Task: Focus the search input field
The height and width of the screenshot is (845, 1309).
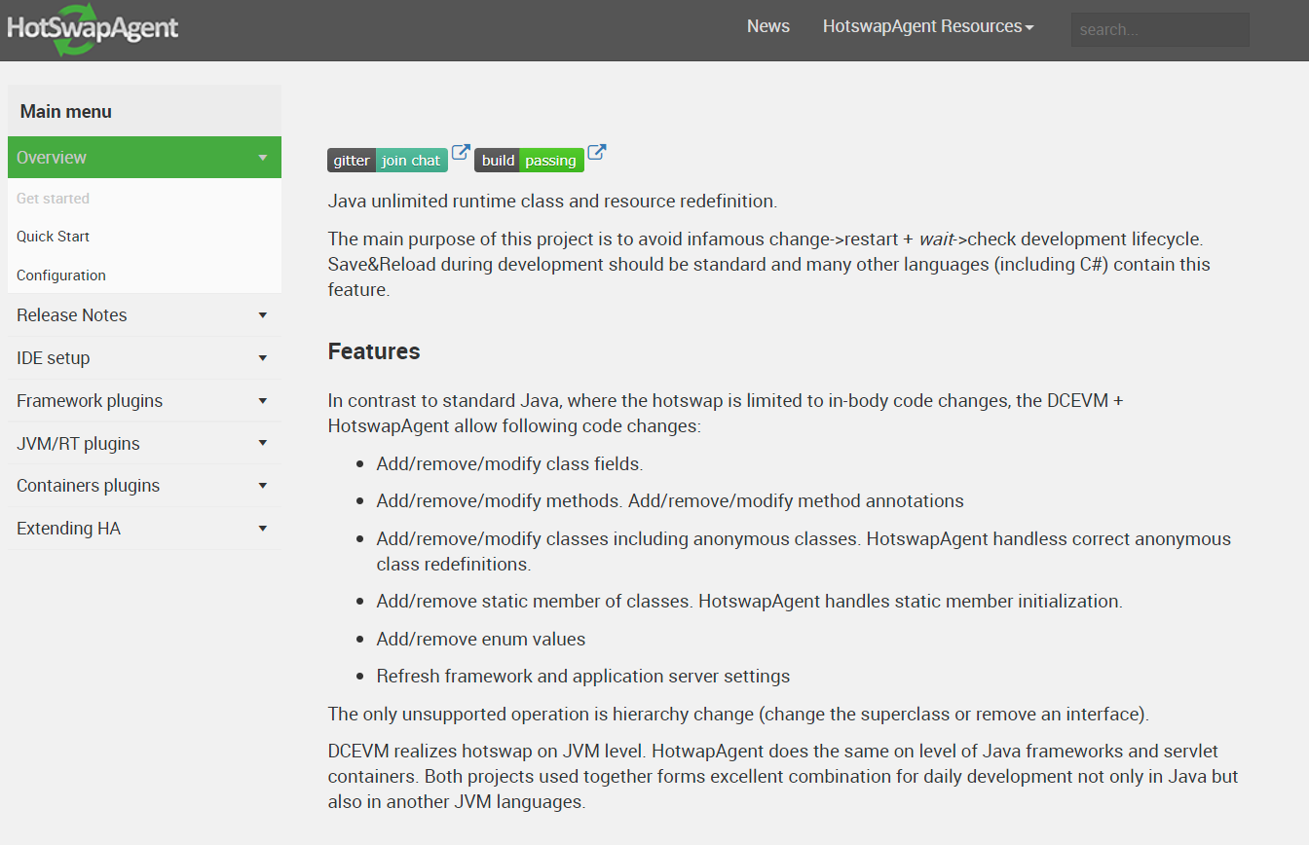Action: pyautogui.click(x=1159, y=29)
